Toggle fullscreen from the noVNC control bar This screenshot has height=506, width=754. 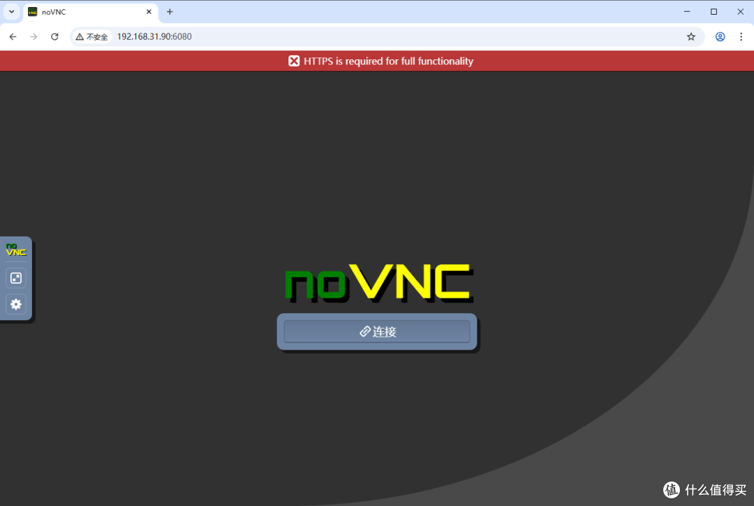click(x=16, y=278)
